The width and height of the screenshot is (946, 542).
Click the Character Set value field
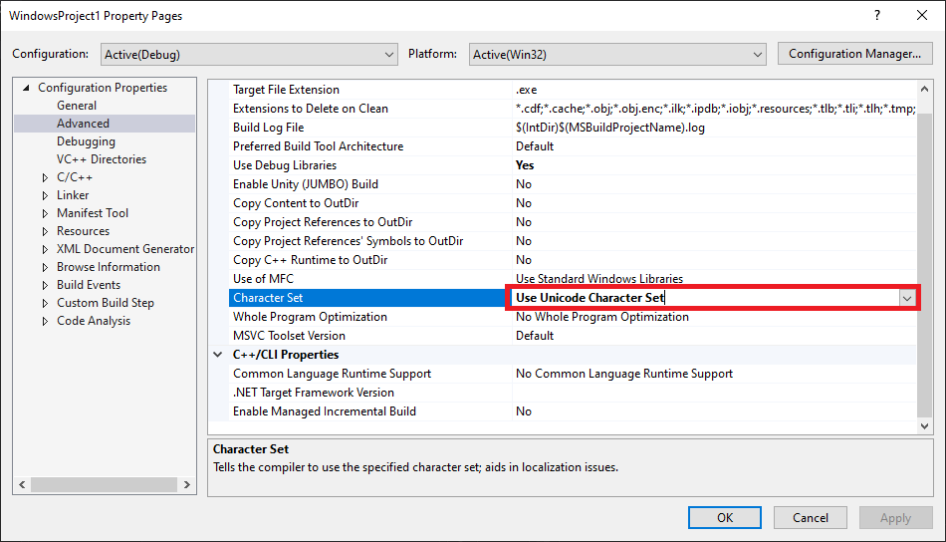tap(705, 298)
